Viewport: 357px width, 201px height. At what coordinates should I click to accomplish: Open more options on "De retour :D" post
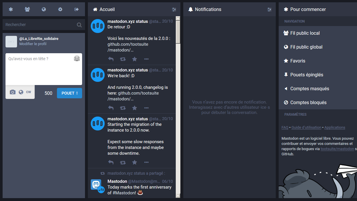(x=146, y=59)
